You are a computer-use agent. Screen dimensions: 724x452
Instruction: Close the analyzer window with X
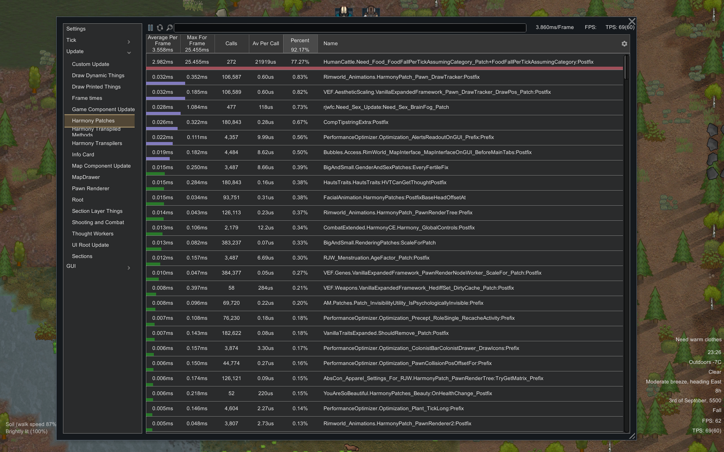[x=632, y=21]
